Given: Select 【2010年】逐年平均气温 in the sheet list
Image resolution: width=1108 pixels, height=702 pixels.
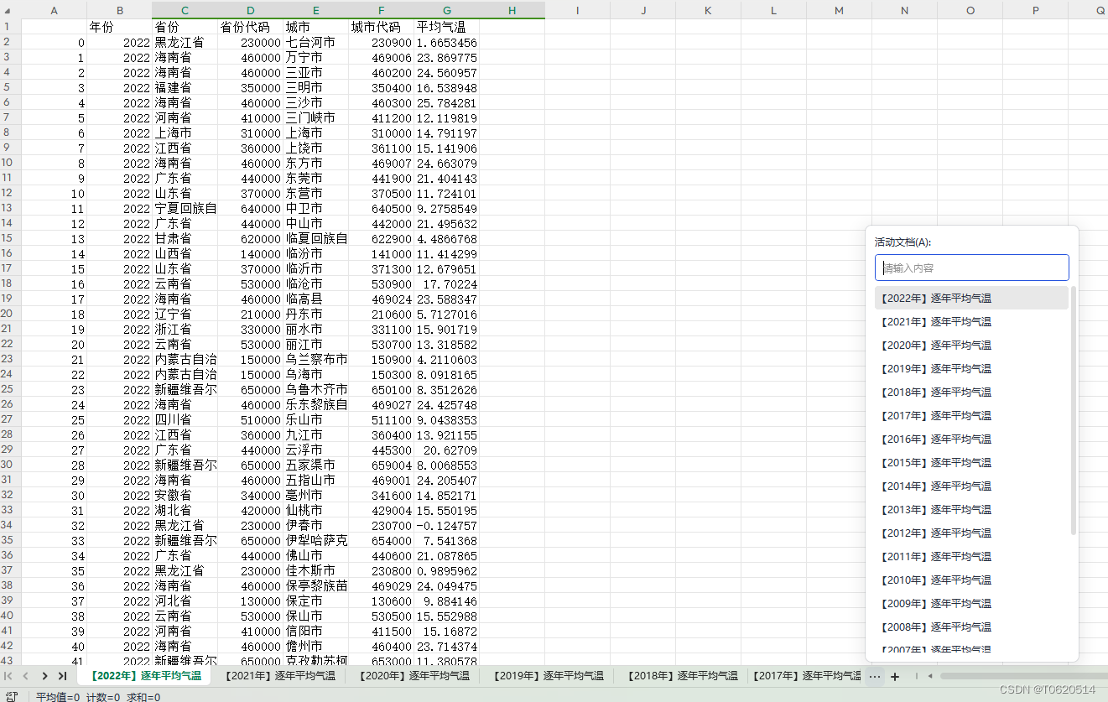Looking at the screenshot, I should tap(972, 580).
